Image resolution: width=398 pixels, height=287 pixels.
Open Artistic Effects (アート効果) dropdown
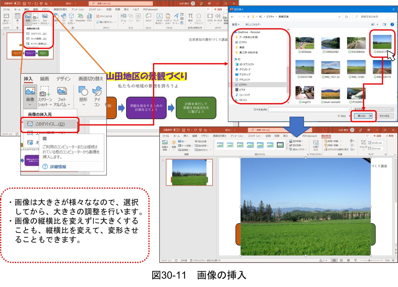click(x=185, y=146)
